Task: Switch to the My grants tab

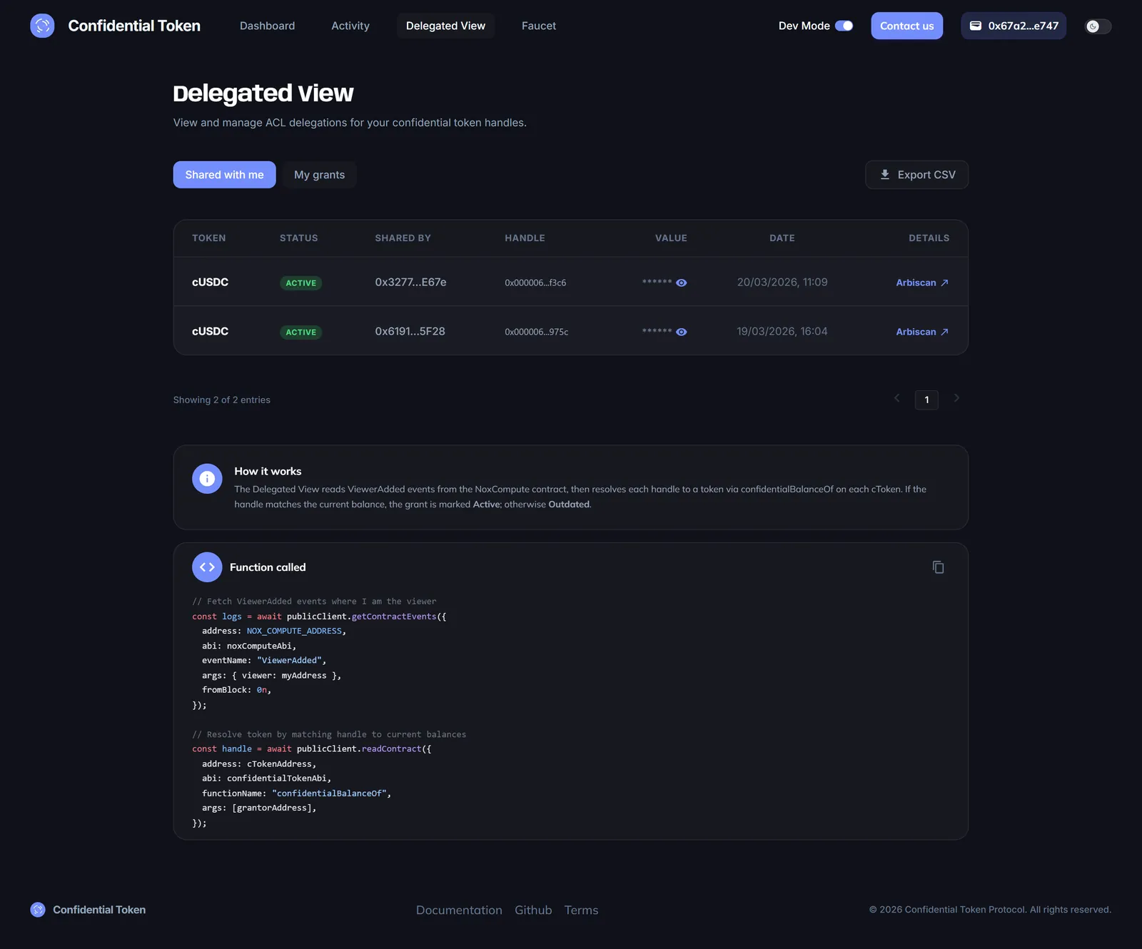Action: point(319,175)
